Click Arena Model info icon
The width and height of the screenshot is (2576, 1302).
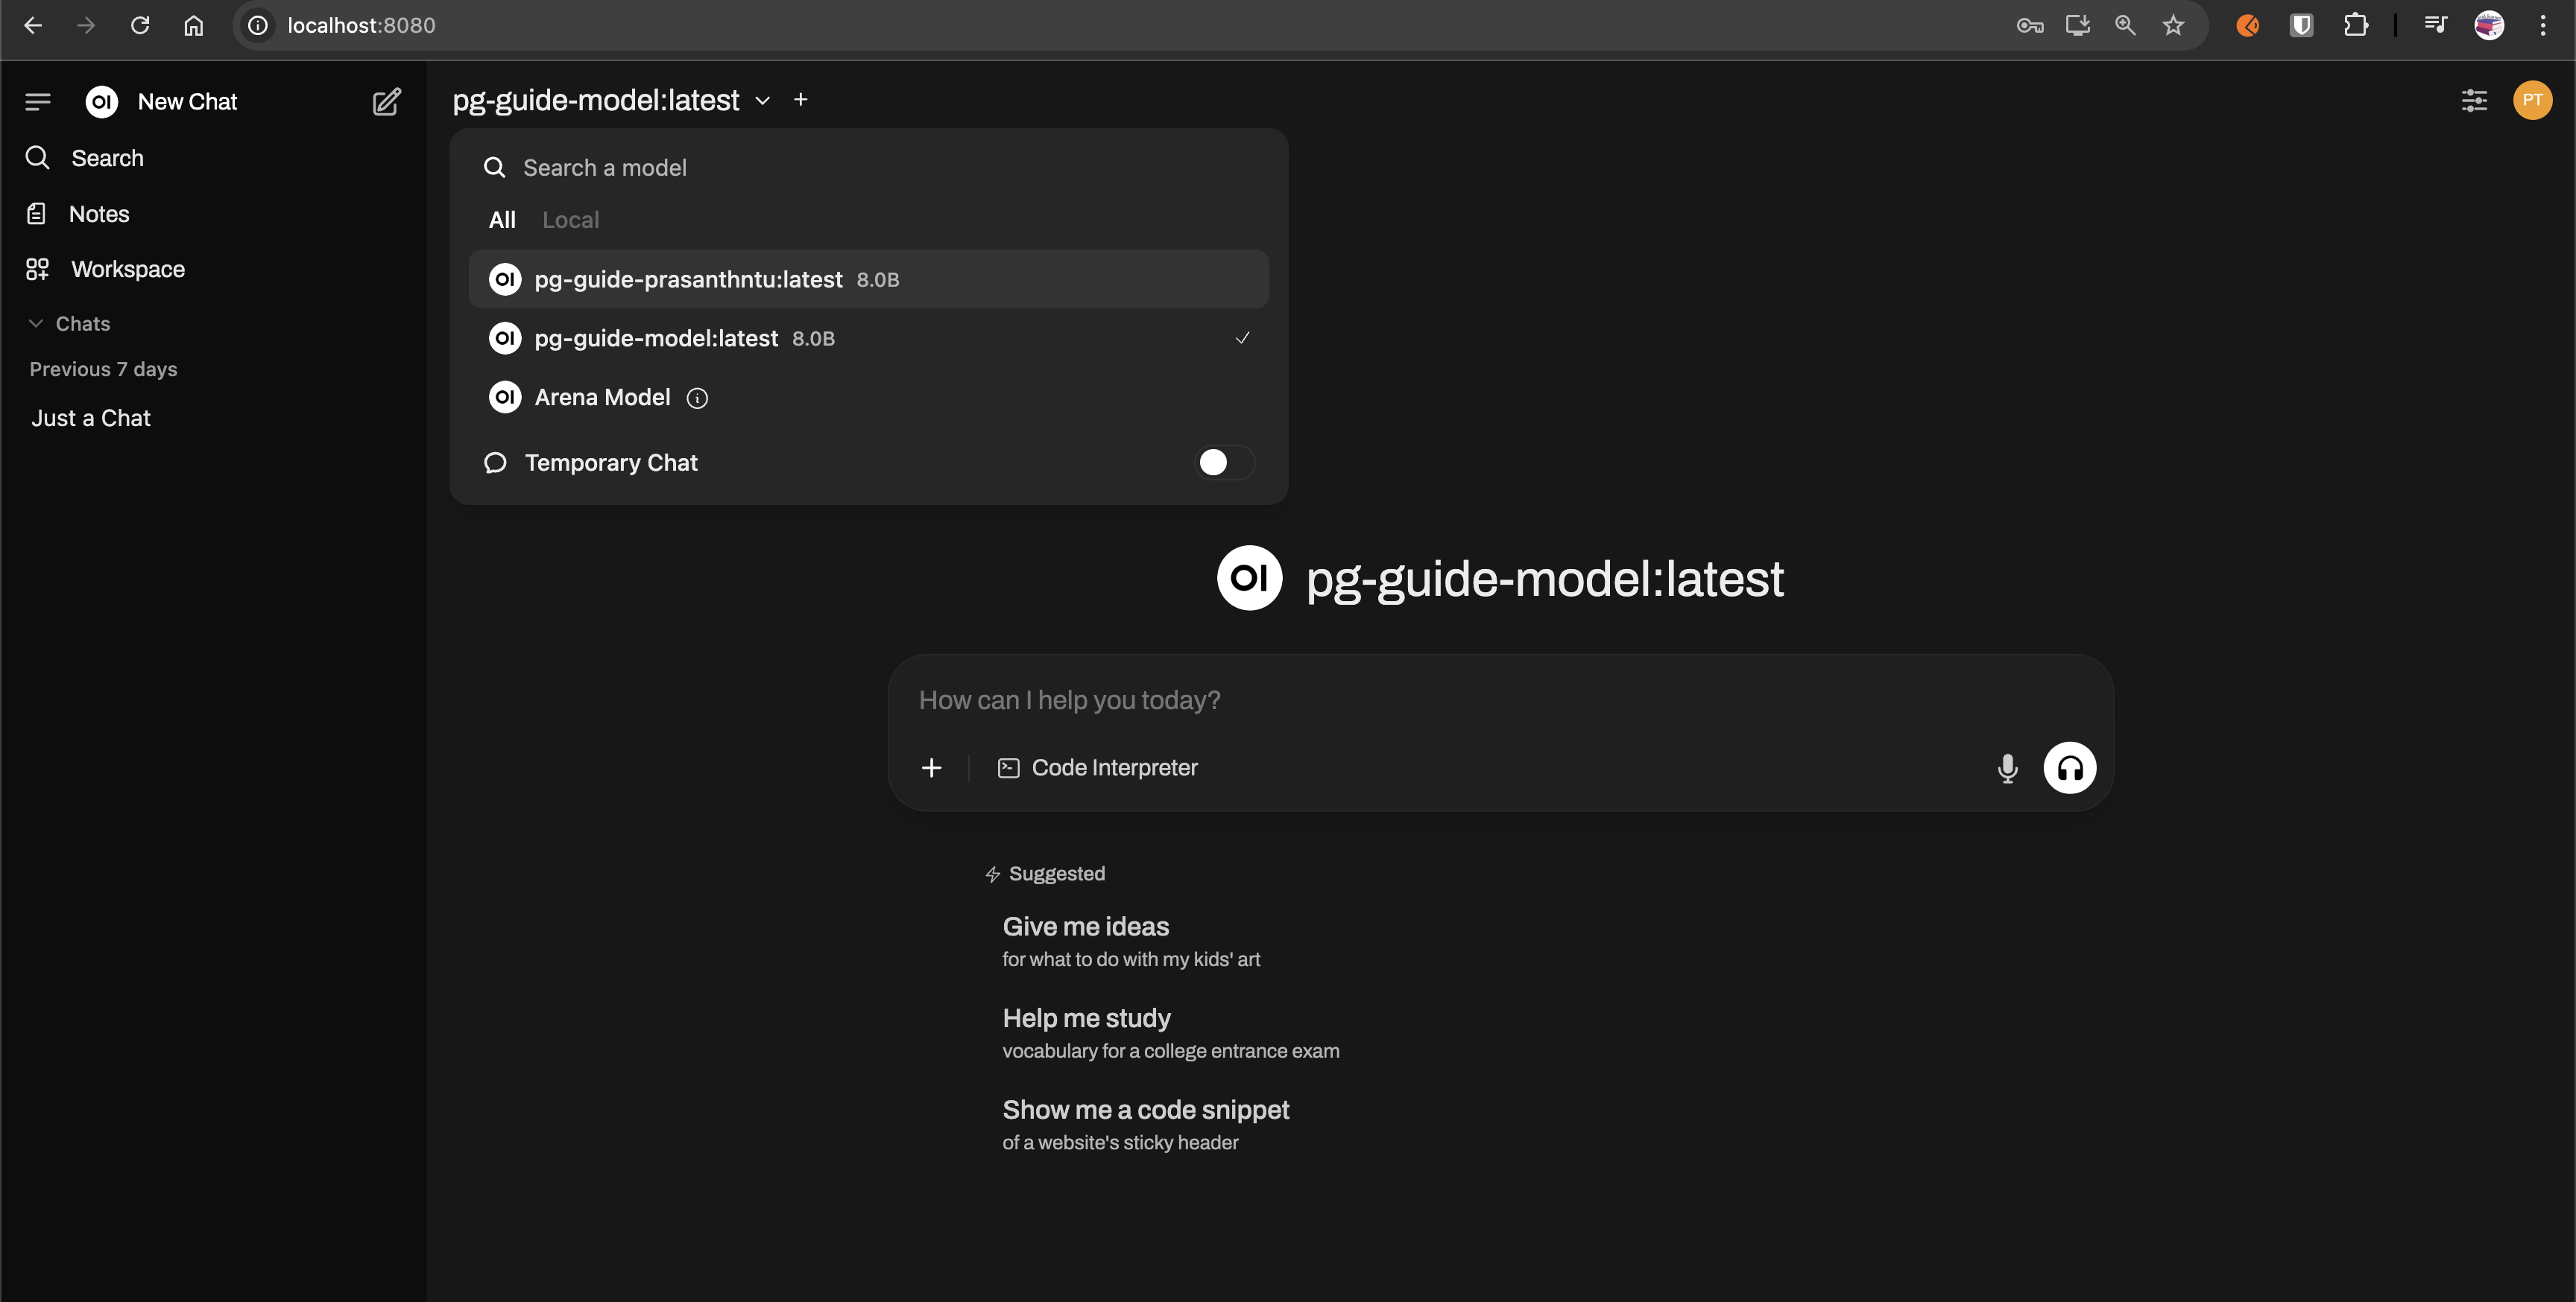pos(697,398)
